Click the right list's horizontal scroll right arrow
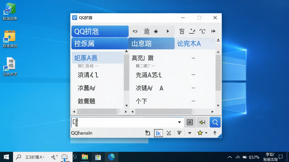Screen dimensions: 289x162 coord(212,112)
